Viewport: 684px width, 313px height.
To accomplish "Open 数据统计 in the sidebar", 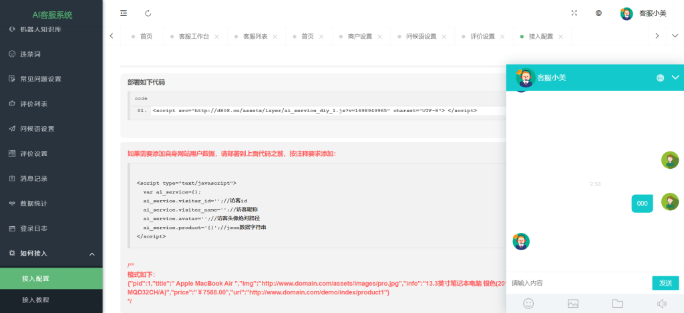I will [51, 203].
